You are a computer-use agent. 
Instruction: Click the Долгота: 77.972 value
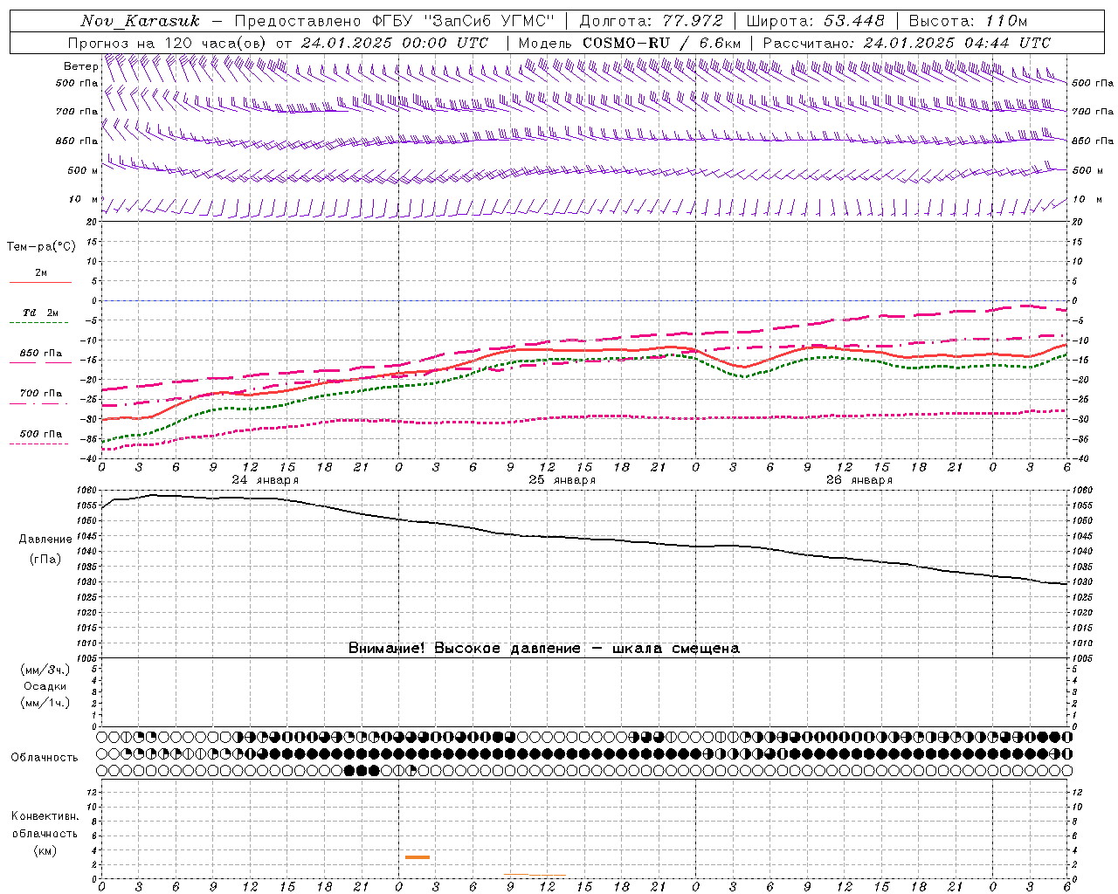[x=651, y=21]
